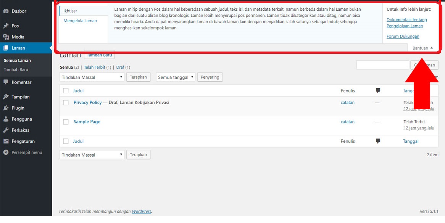Select the Plugin icon in sidebar
Screen dimensions: 445x223
5,108
